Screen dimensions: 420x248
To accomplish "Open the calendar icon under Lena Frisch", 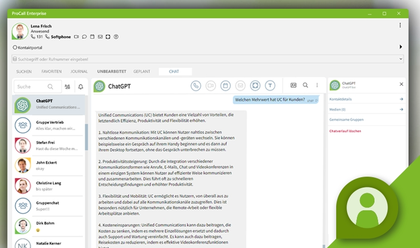I will point(92,37).
